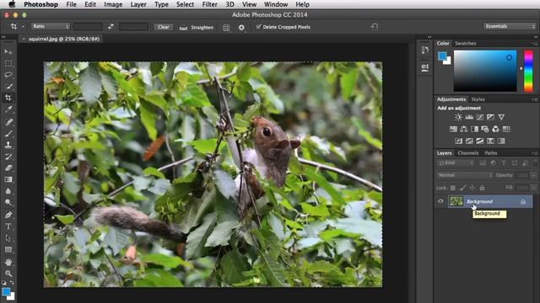Select the Eyedropper tool
This screenshot has height=303, width=540.
(8, 109)
